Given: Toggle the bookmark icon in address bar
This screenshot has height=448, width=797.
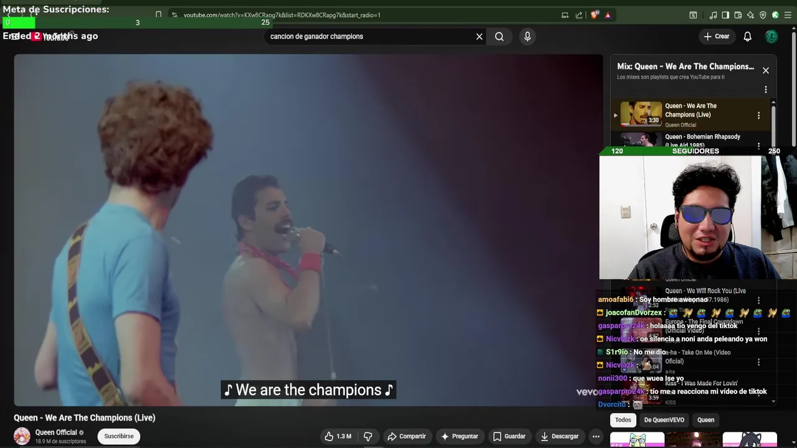Looking at the screenshot, I should [x=158, y=15].
